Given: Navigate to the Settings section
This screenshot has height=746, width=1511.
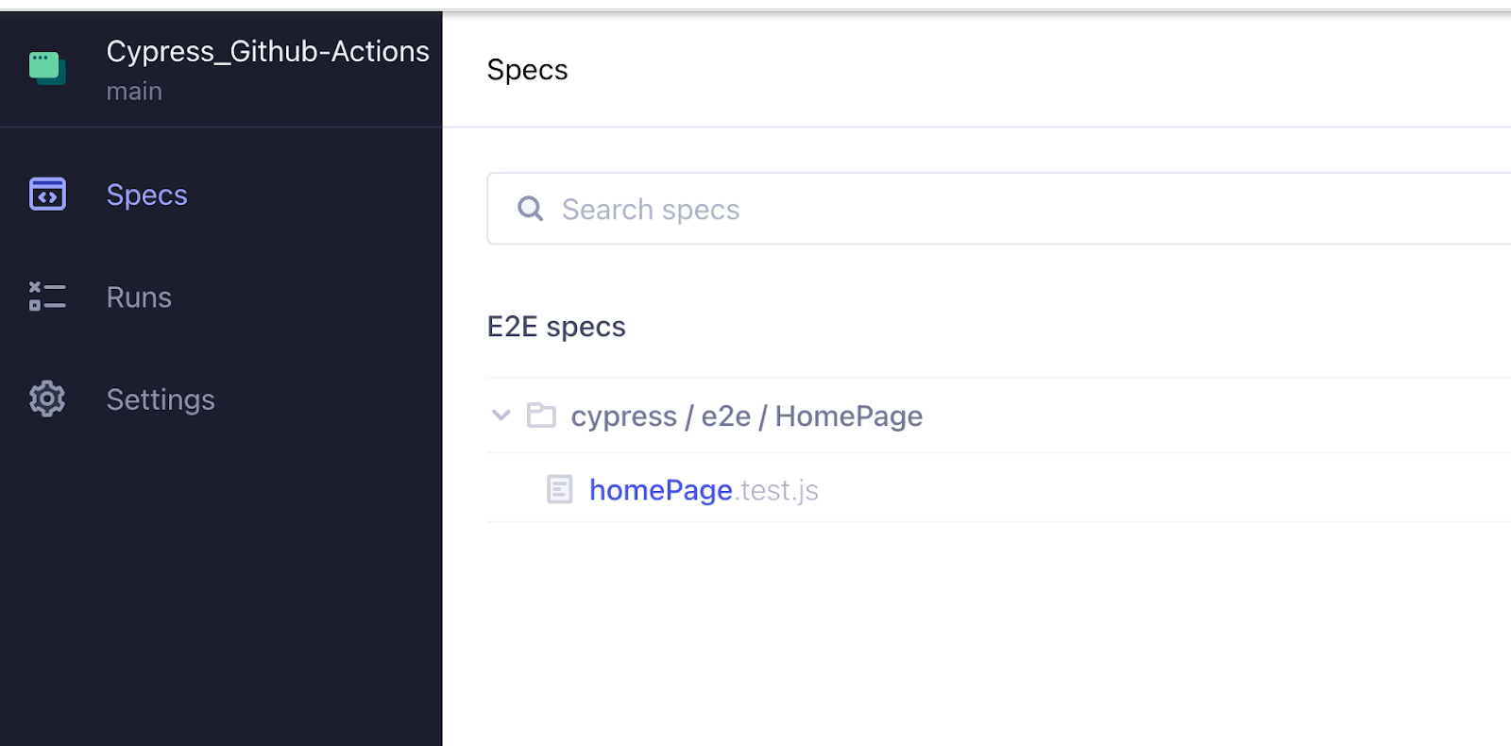Looking at the screenshot, I should pyautogui.click(x=160, y=398).
